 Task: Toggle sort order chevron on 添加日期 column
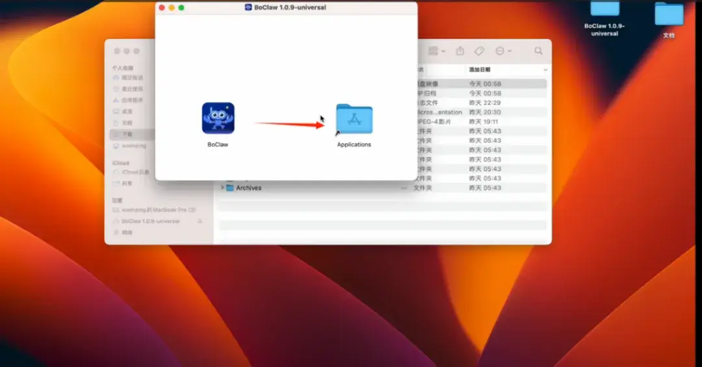click(545, 70)
